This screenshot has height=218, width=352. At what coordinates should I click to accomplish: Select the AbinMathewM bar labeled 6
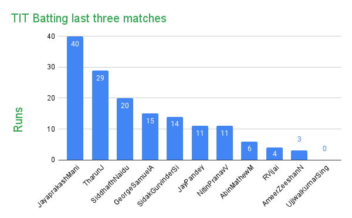click(x=249, y=151)
